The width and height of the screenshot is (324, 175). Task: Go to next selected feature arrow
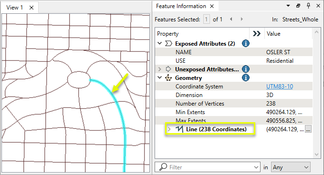tap(241, 19)
